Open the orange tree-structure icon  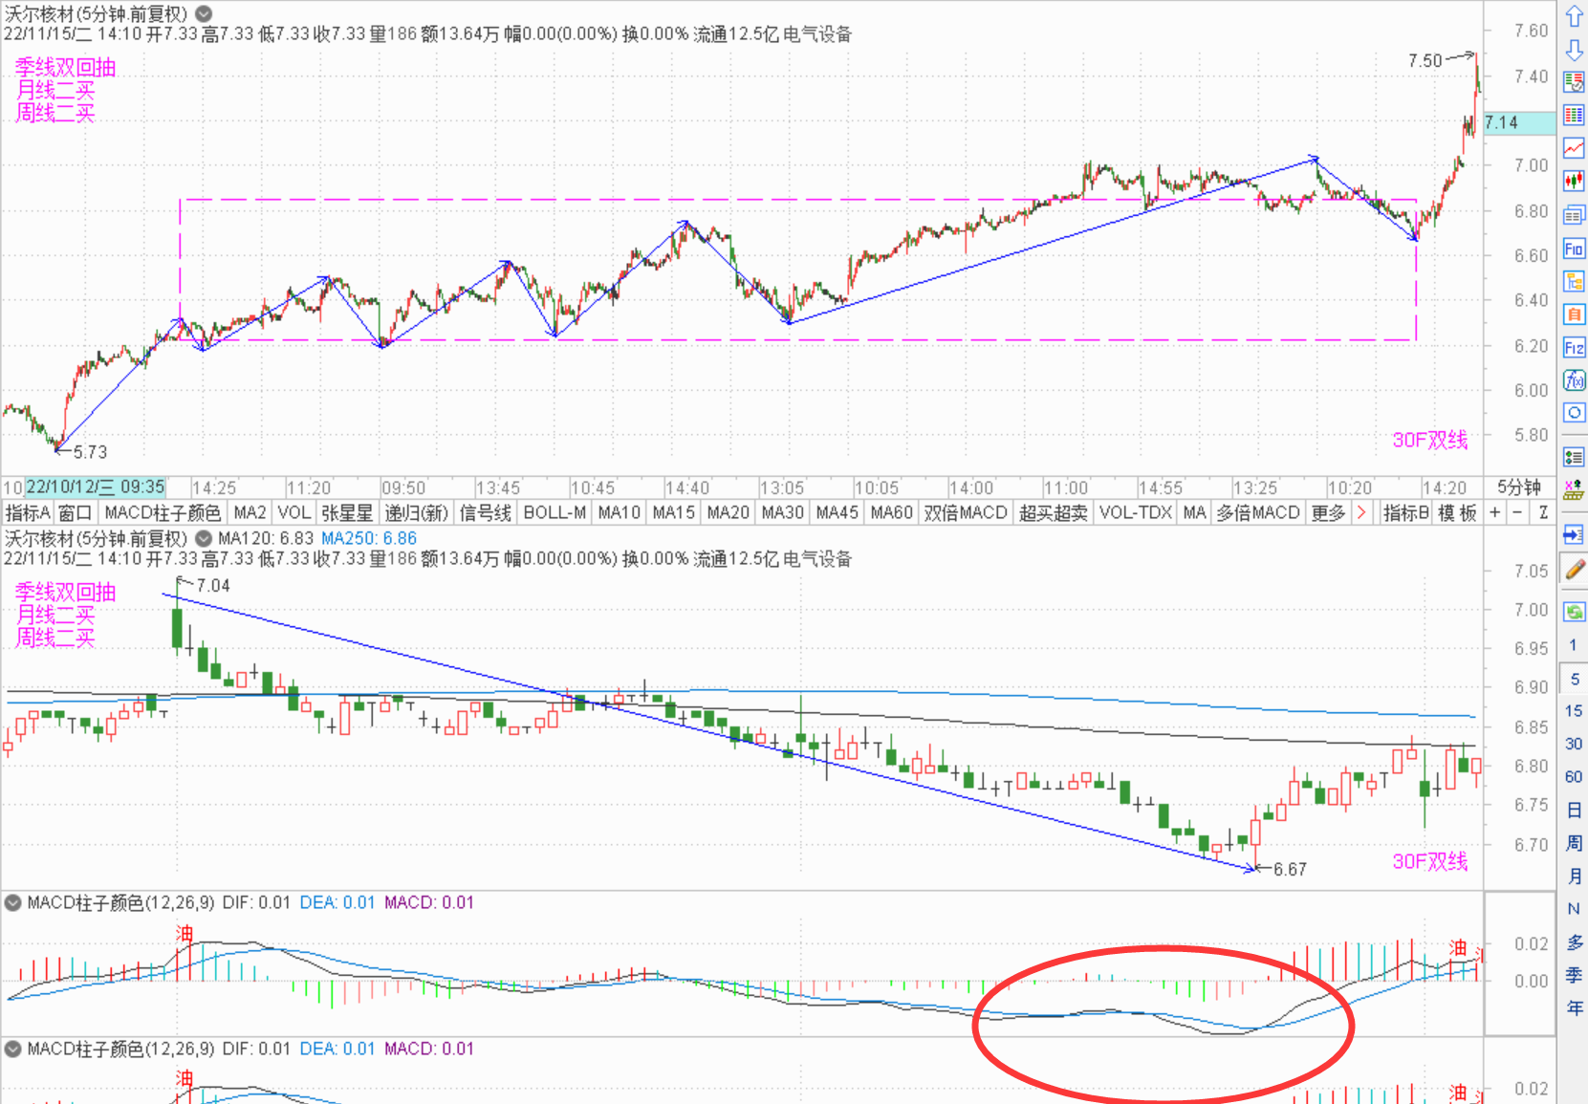pos(1574,281)
